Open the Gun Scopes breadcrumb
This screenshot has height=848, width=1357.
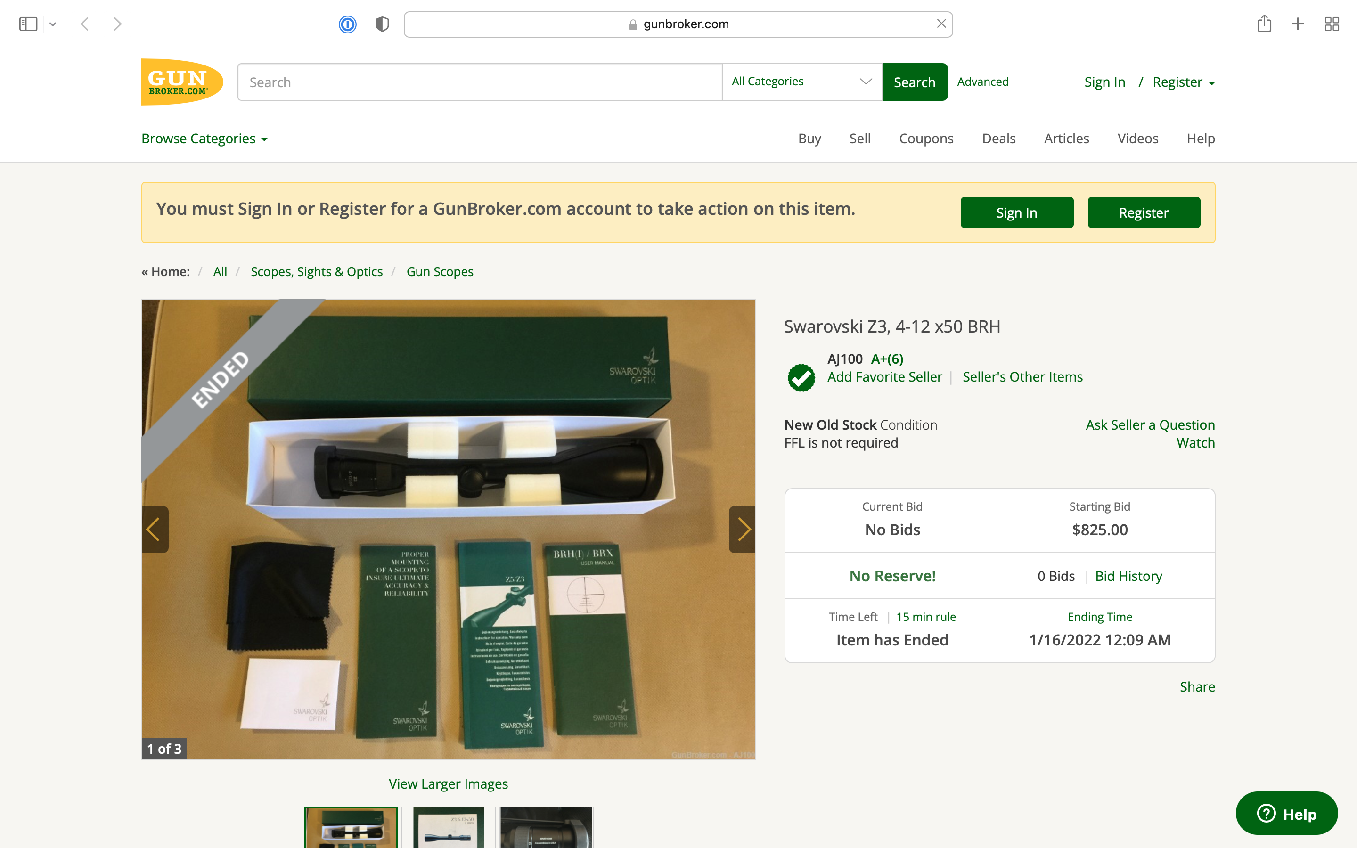pos(440,271)
